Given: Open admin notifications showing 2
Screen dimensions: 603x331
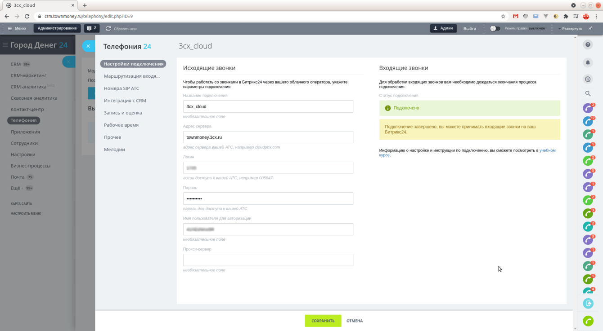Looking at the screenshot, I should 92,28.
